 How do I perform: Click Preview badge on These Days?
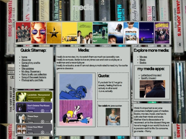(x=31, y=122)
